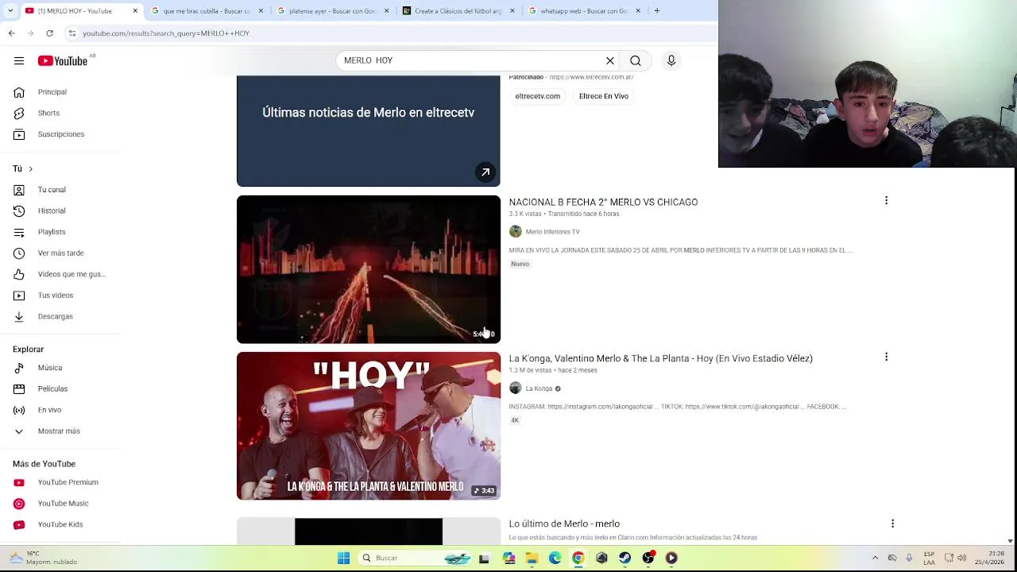
Task: Show hidden system tray icons chevron
Action: 875,558
